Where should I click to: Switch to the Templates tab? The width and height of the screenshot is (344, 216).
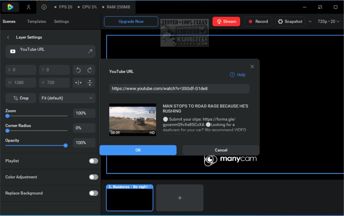coord(37,22)
